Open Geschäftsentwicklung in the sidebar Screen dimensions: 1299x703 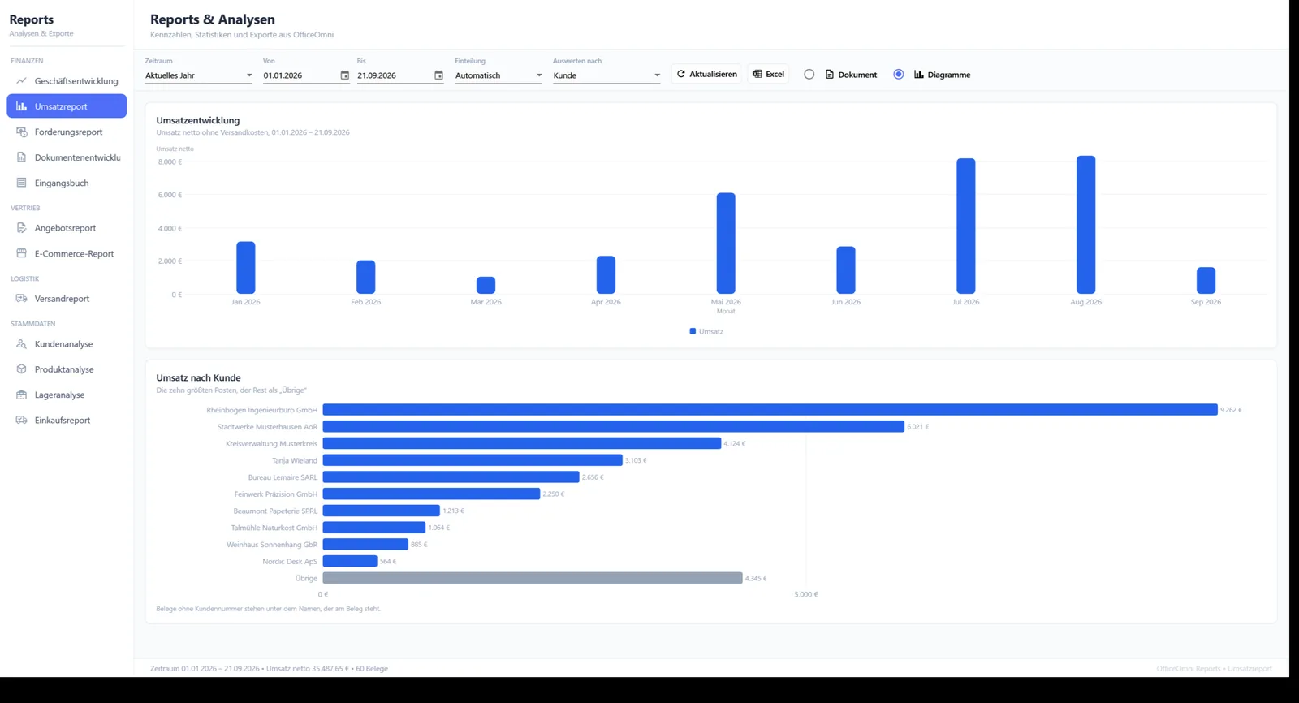click(x=67, y=81)
